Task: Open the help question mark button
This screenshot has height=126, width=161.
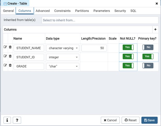Action: point(17,120)
